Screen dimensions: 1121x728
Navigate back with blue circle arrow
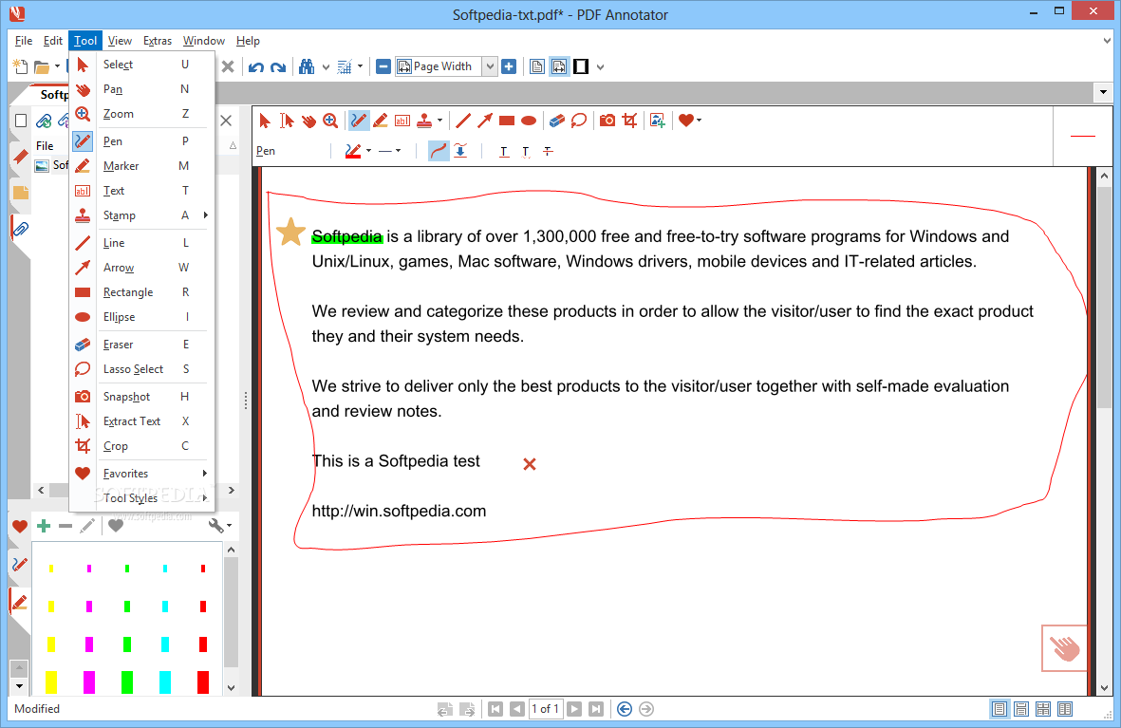tap(625, 709)
